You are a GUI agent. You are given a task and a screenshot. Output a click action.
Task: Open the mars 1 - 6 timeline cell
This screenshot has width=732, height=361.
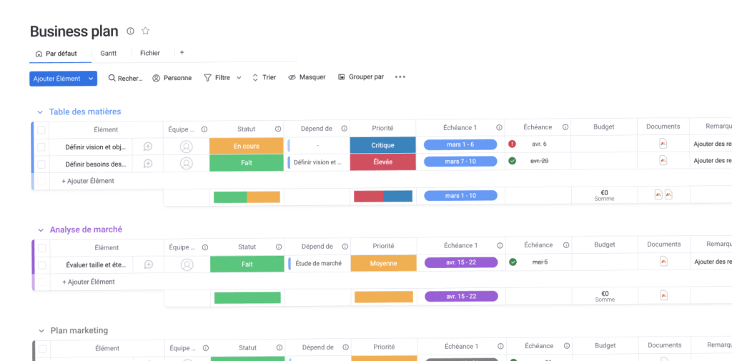click(x=460, y=144)
